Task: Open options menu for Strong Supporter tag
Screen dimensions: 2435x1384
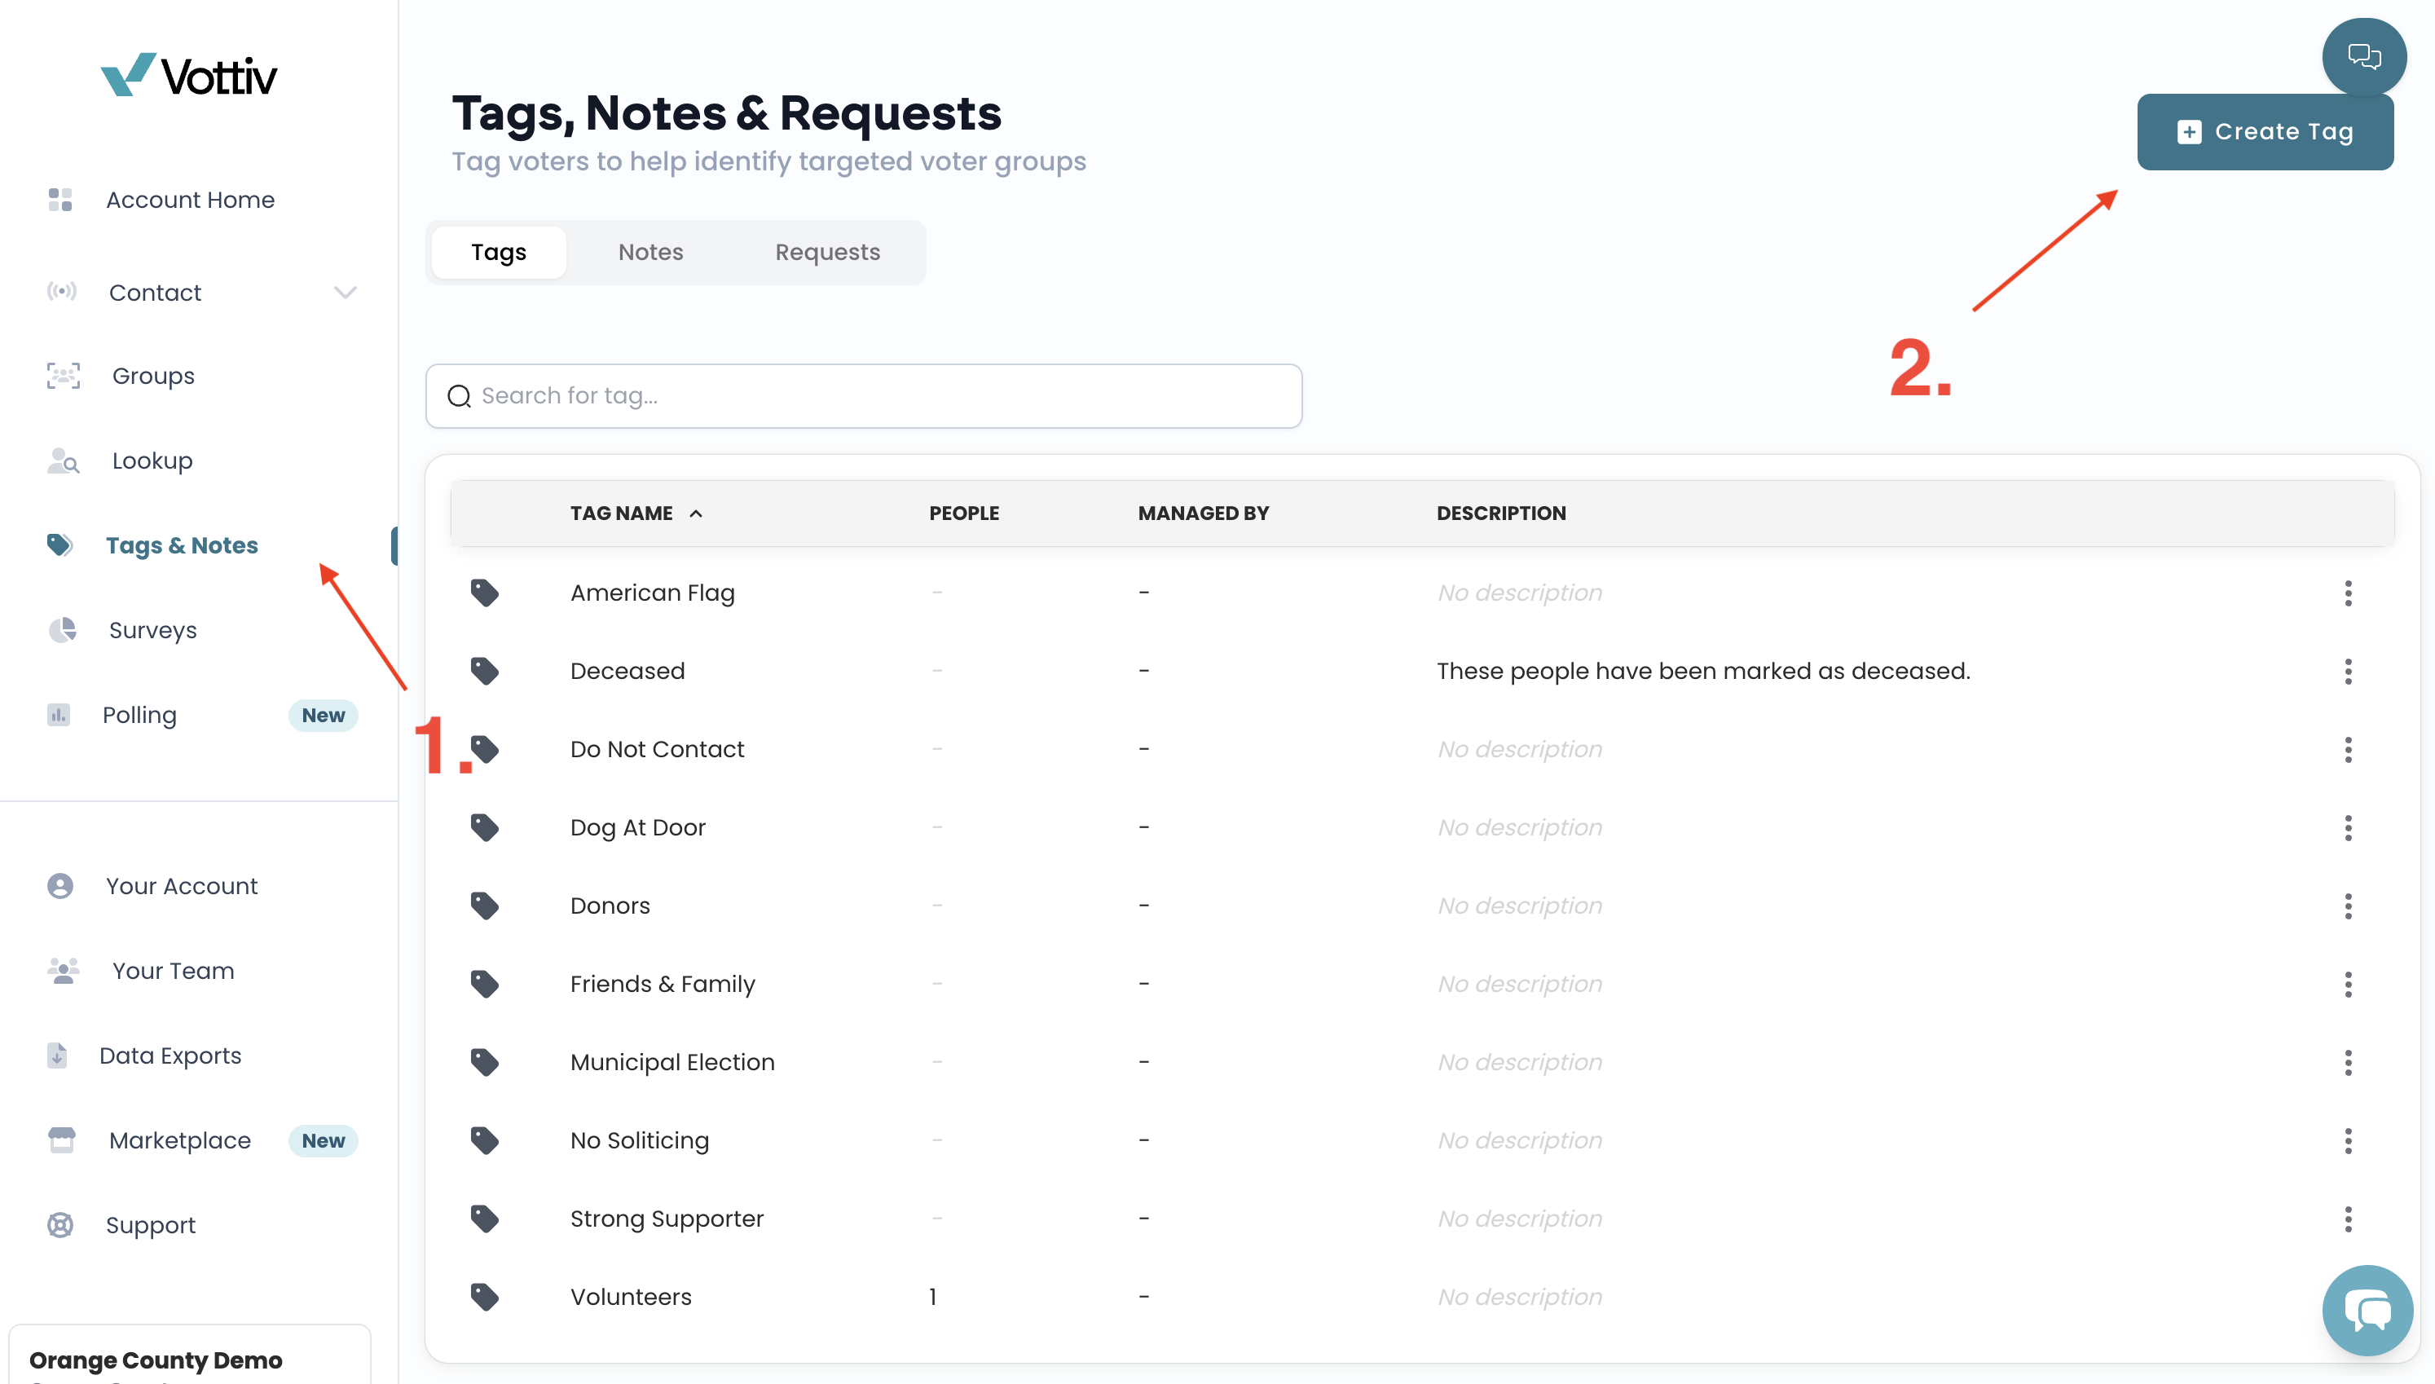Action: (x=2348, y=1219)
